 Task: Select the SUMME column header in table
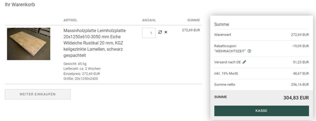[193, 20]
